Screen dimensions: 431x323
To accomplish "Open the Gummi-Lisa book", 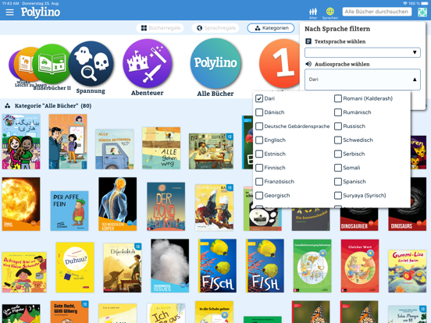I will pos(408,271).
